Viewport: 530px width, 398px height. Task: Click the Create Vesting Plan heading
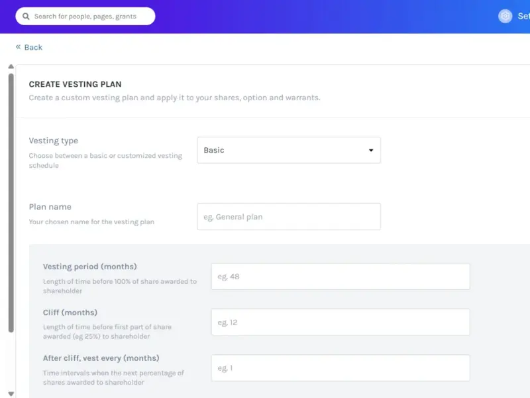coord(75,84)
